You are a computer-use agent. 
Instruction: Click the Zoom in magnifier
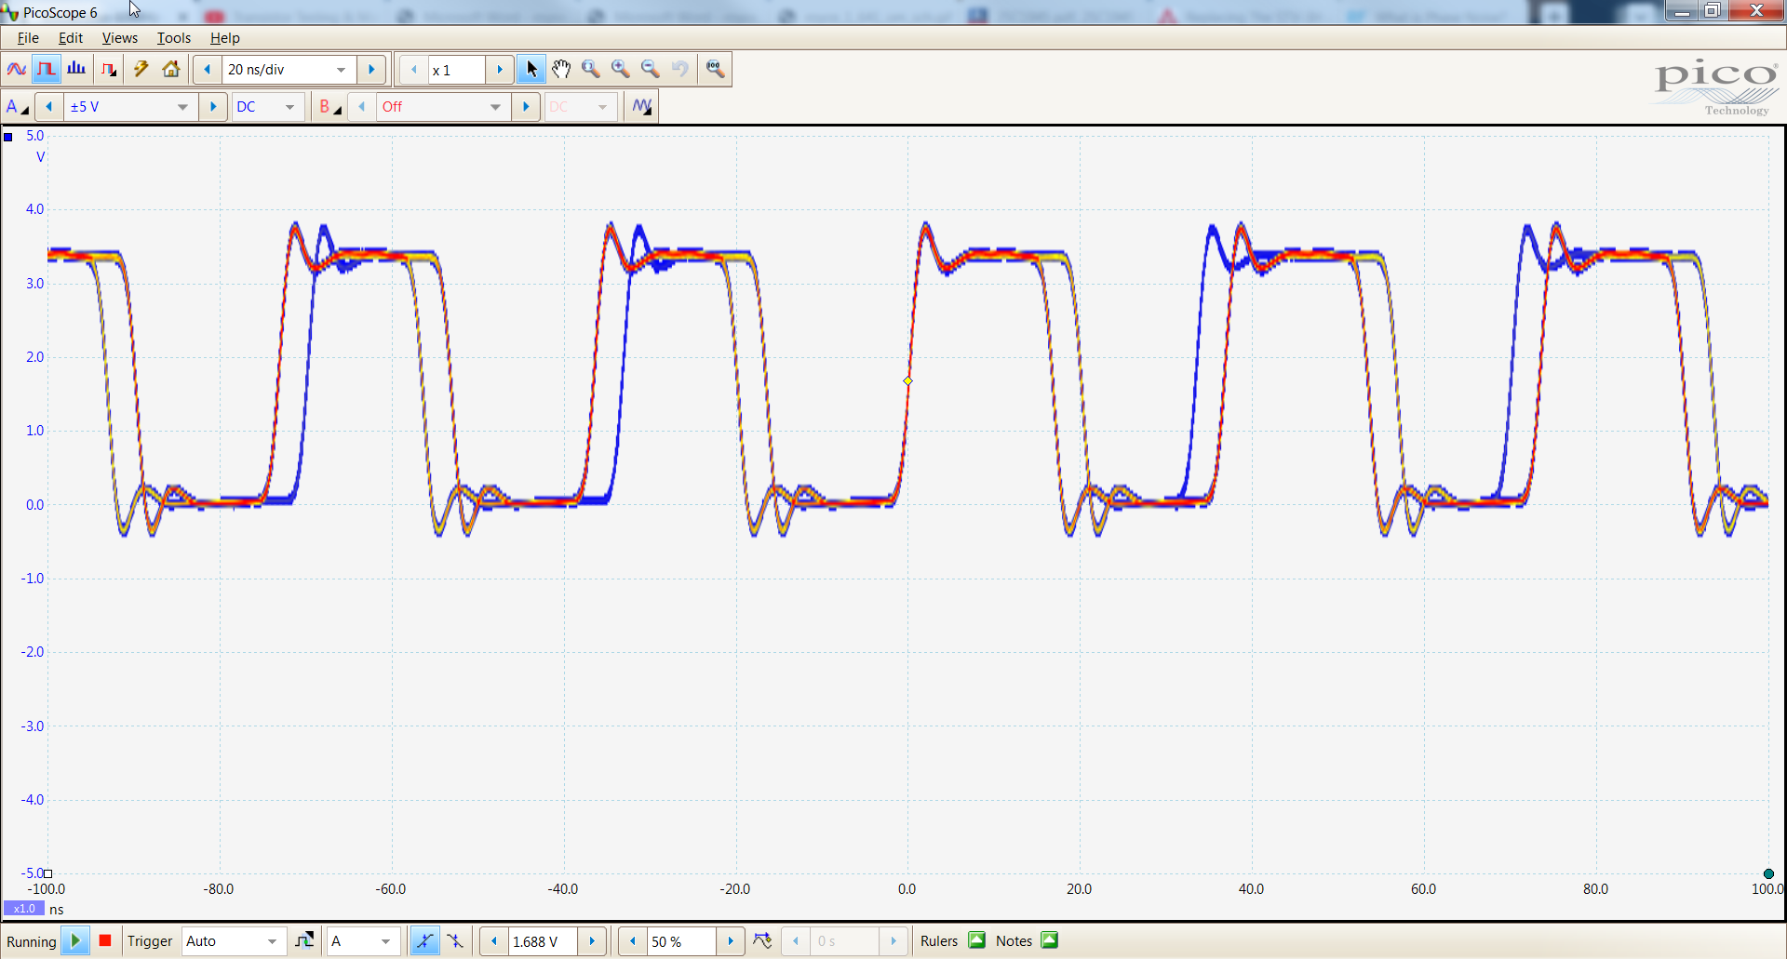[621, 70]
